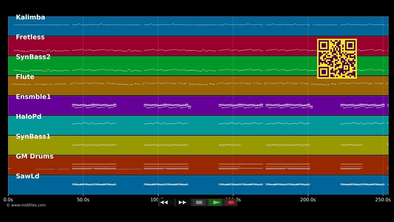Image resolution: width=394 pixels, height=222 pixels.
Task: Select the Ensmble1 track label
Action: click(33, 97)
